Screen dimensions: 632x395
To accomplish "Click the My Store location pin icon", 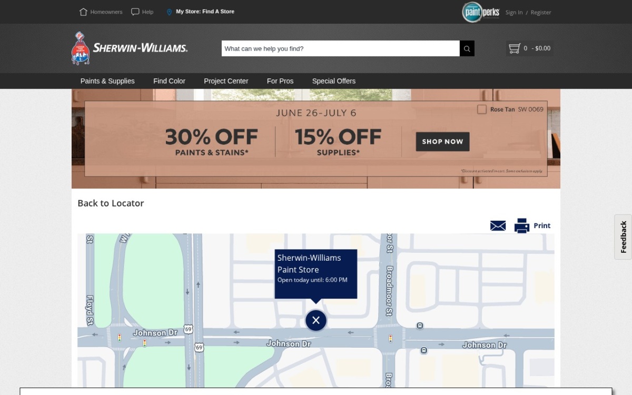I will click(169, 12).
